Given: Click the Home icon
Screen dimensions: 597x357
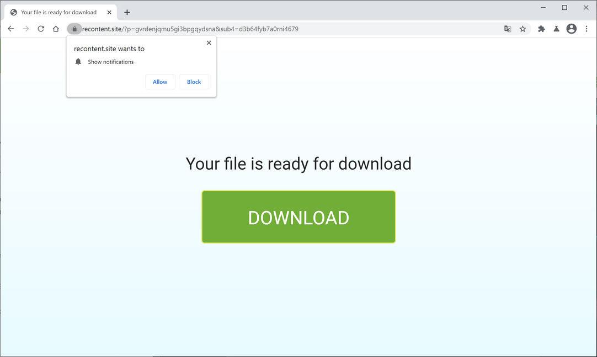Looking at the screenshot, I should tap(56, 29).
